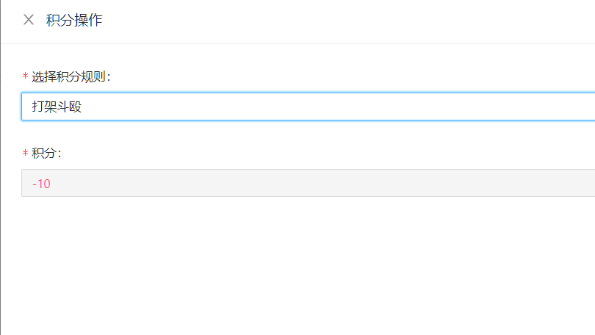Click the 斗殴 characters in the selector
The width and height of the screenshot is (595, 335).
click(x=70, y=107)
